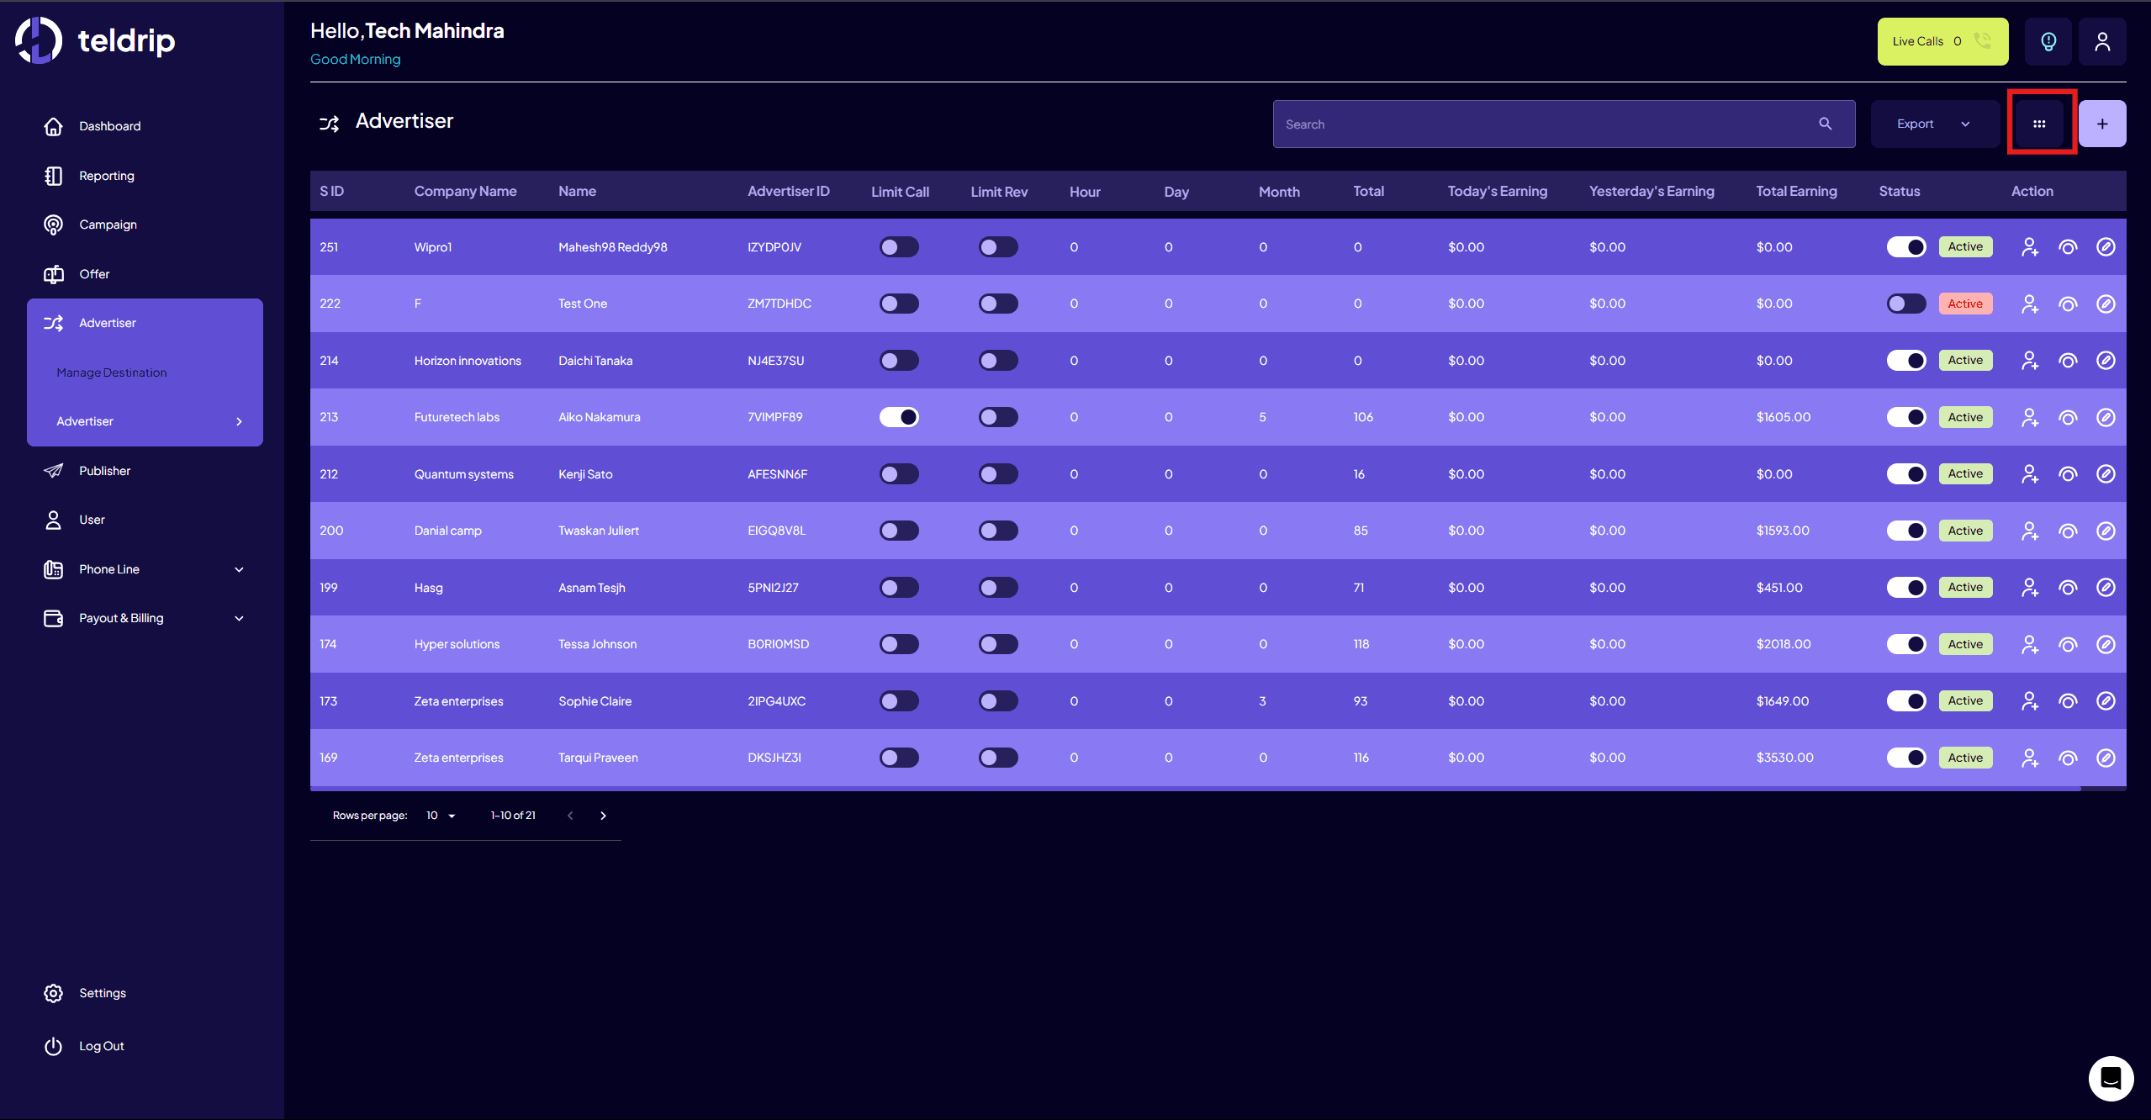Click the eye preview icon for Wipro1
Viewport: 2151px width, 1120px height.
2068,246
